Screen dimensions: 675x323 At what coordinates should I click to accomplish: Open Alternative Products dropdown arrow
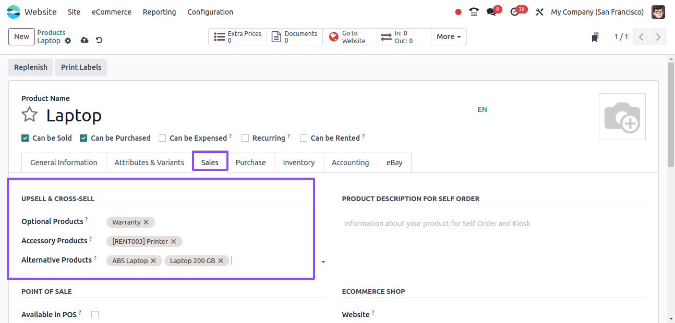[323, 262]
